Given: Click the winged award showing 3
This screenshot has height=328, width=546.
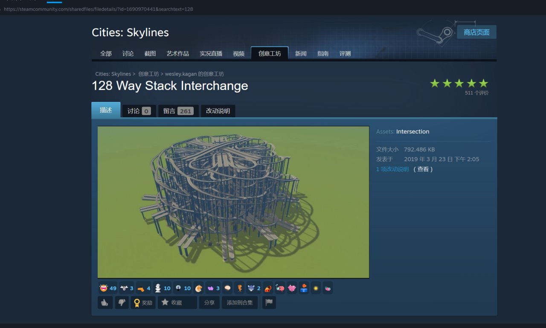Looking at the screenshot, I should (x=127, y=288).
